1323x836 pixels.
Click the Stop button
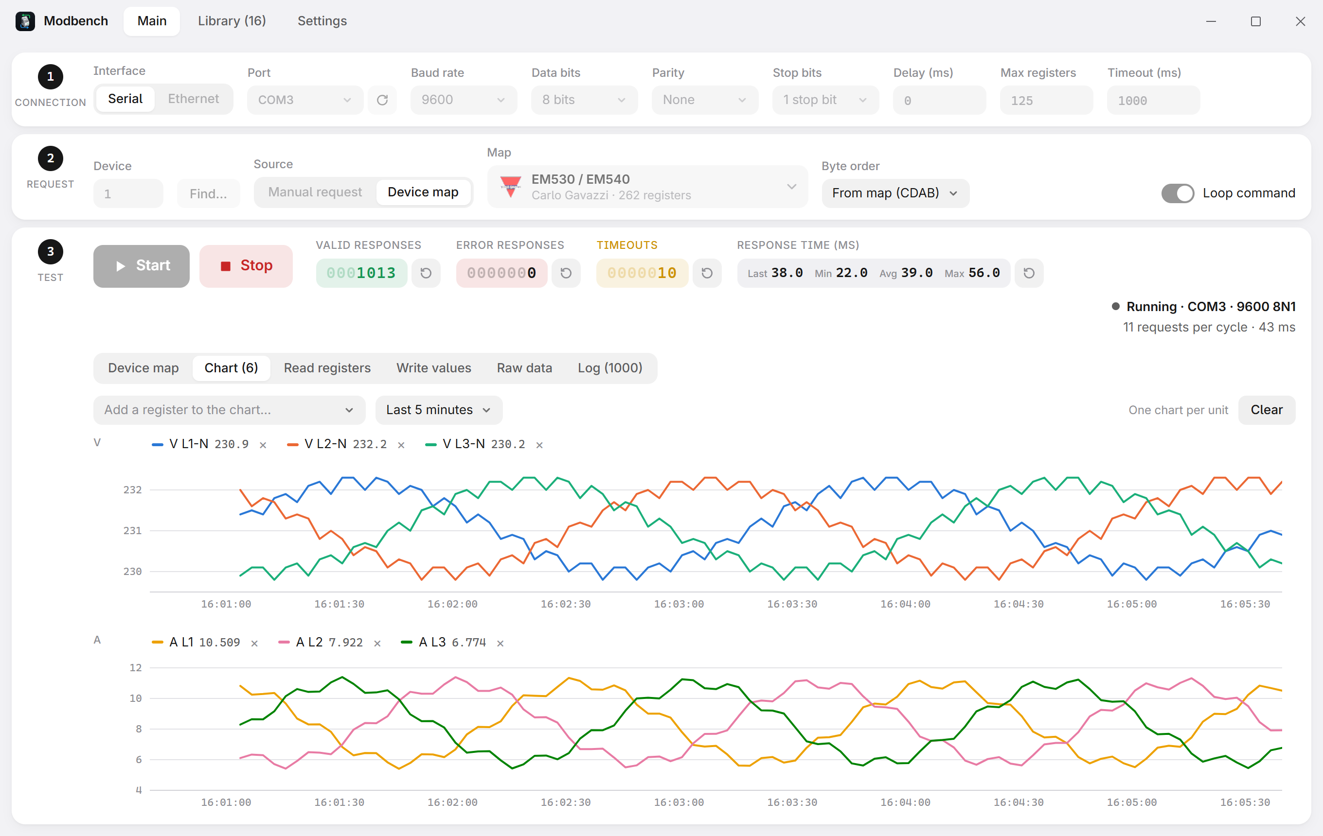(246, 266)
